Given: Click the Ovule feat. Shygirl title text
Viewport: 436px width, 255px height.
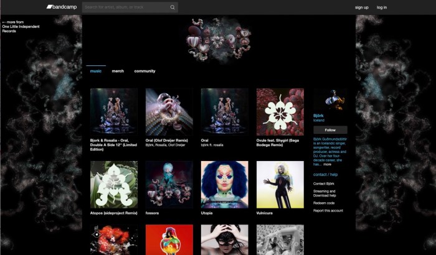Looking at the screenshot, I should click(x=278, y=142).
